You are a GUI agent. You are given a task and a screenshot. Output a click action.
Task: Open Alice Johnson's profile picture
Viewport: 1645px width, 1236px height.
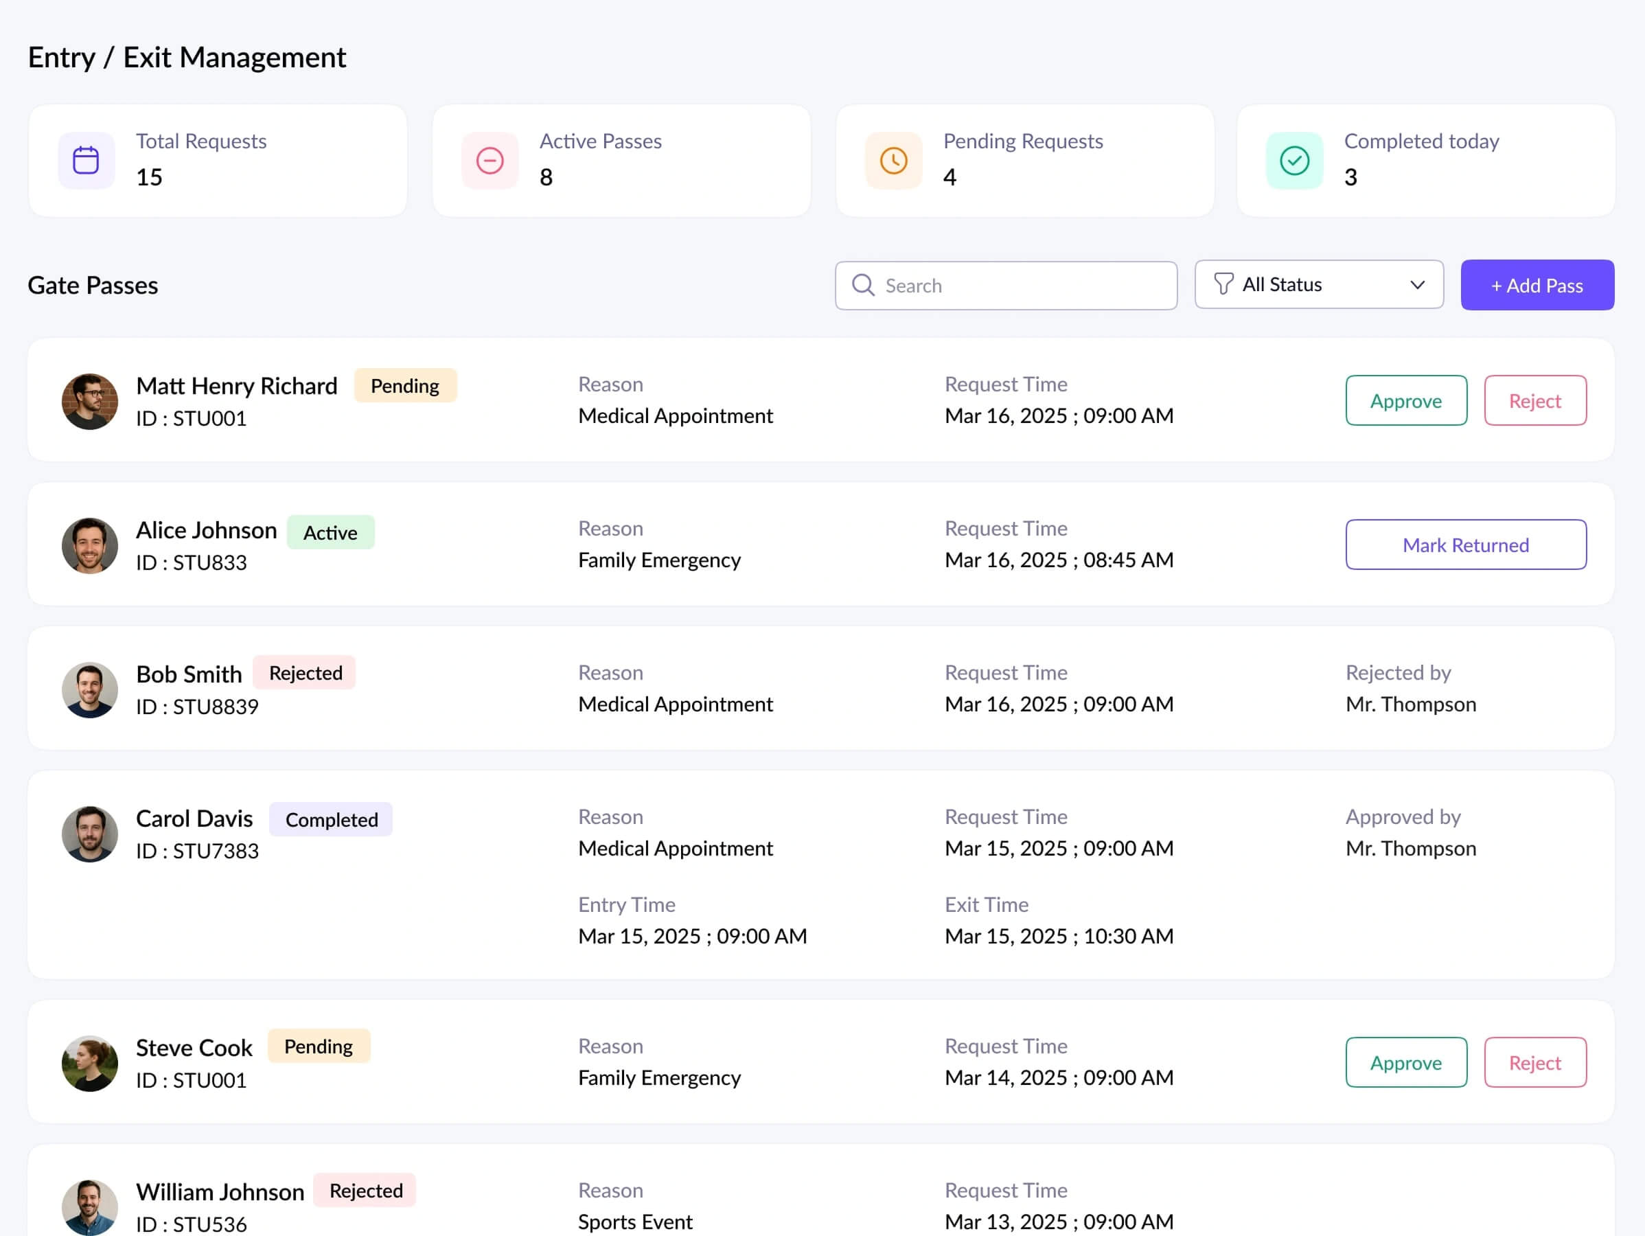point(90,546)
